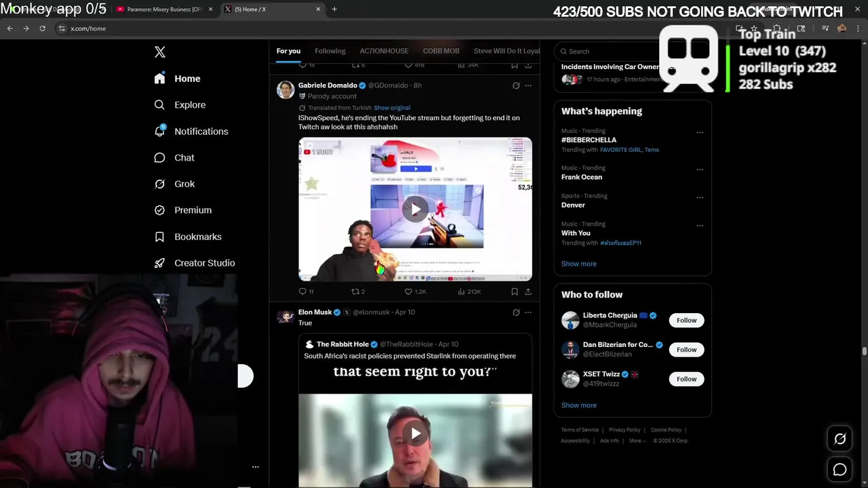Screen dimensions: 868x488
Task: Play the Elon Musk quoted video
Action: click(x=415, y=434)
